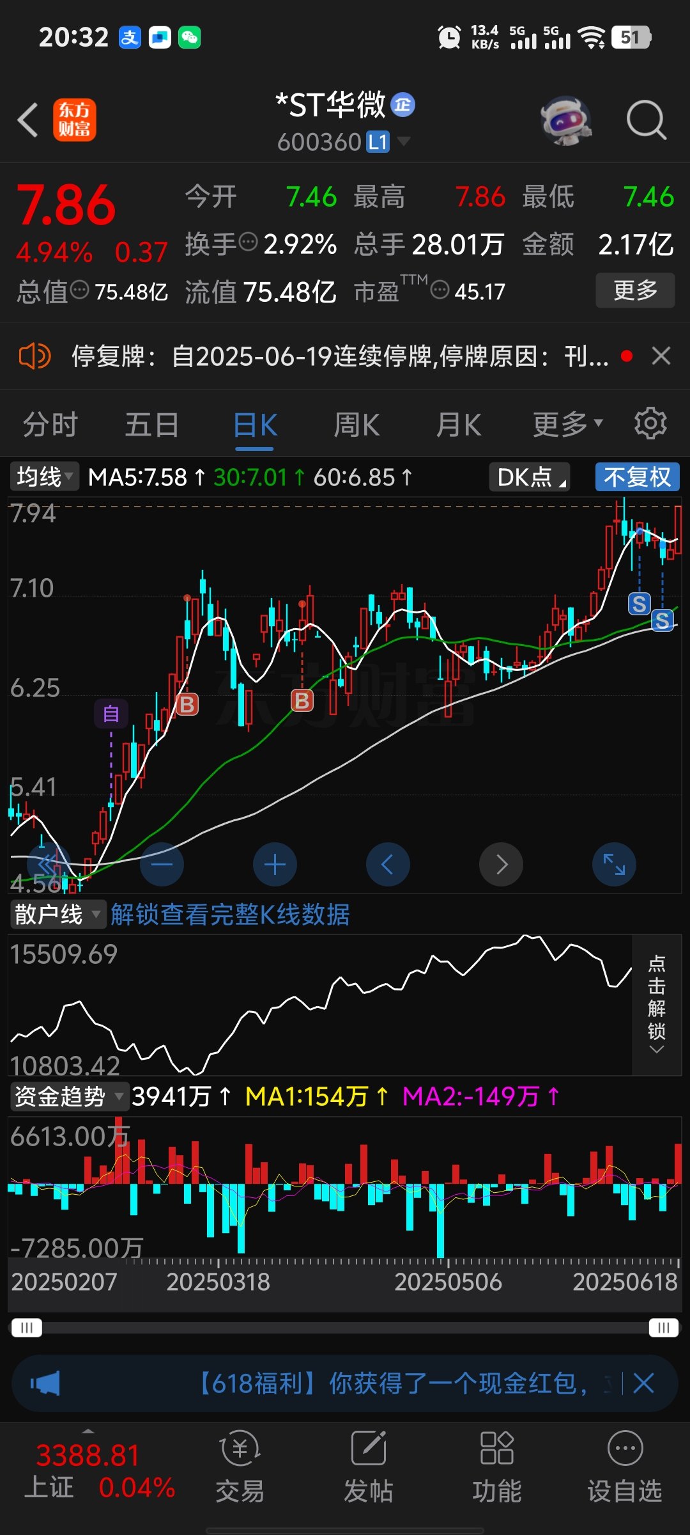Viewport: 690px width, 1535px height.
Task: Expand the L1 quote level dropdown
Action: 403,141
